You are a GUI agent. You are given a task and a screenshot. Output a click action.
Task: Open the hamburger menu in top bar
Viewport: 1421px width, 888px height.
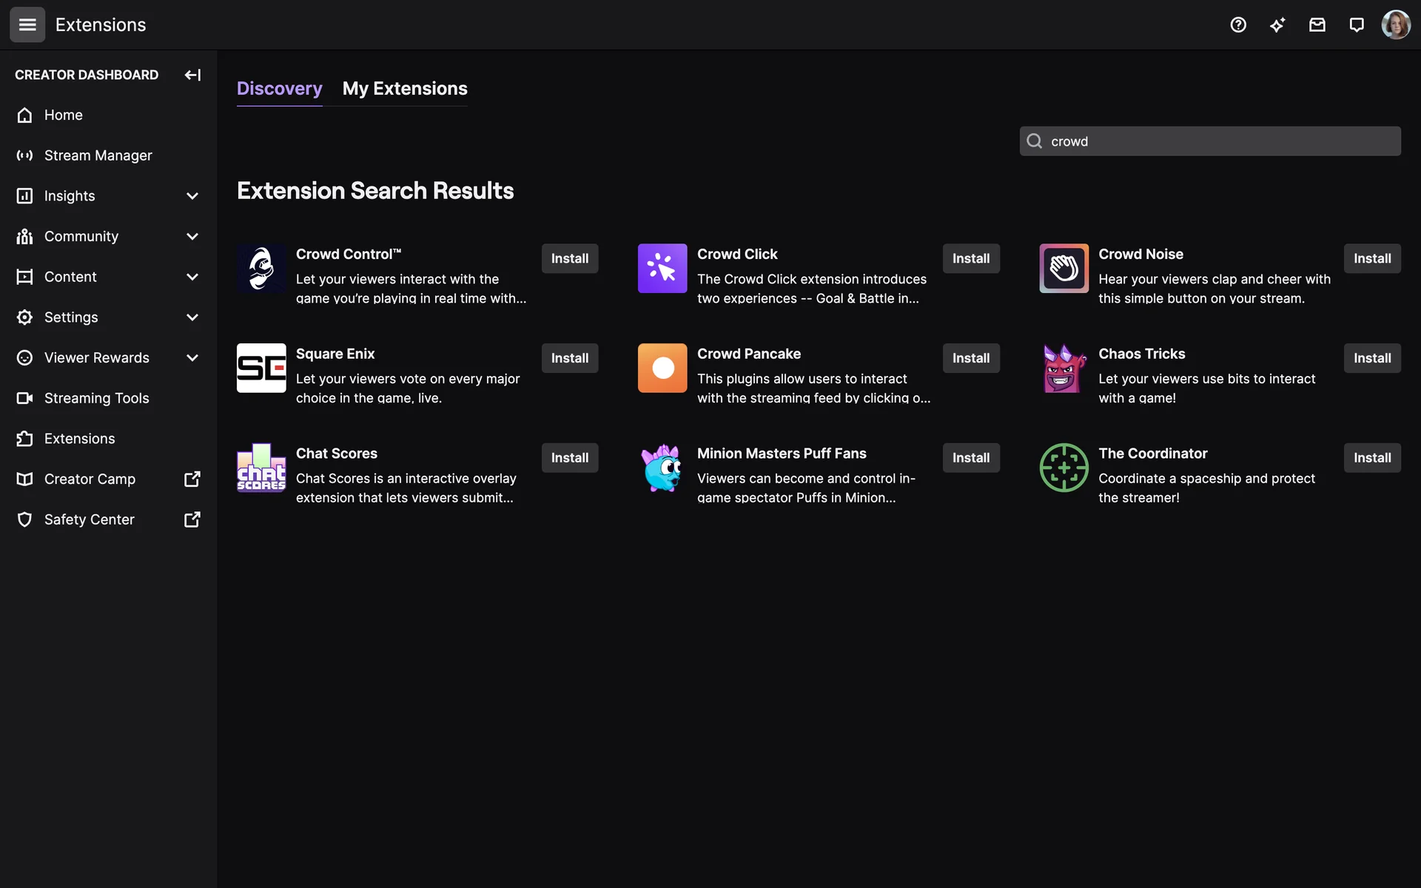pyautogui.click(x=27, y=24)
